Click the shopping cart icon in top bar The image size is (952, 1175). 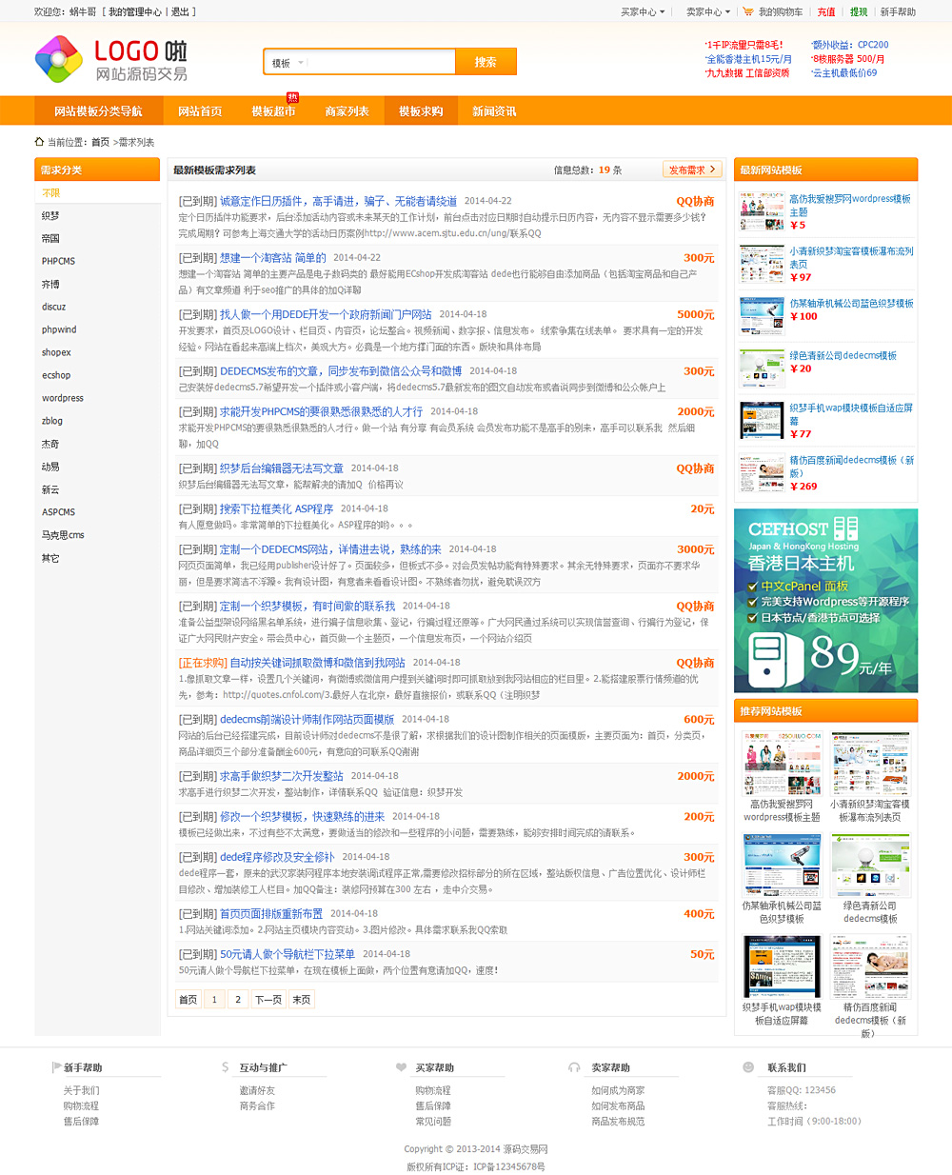[748, 11]
